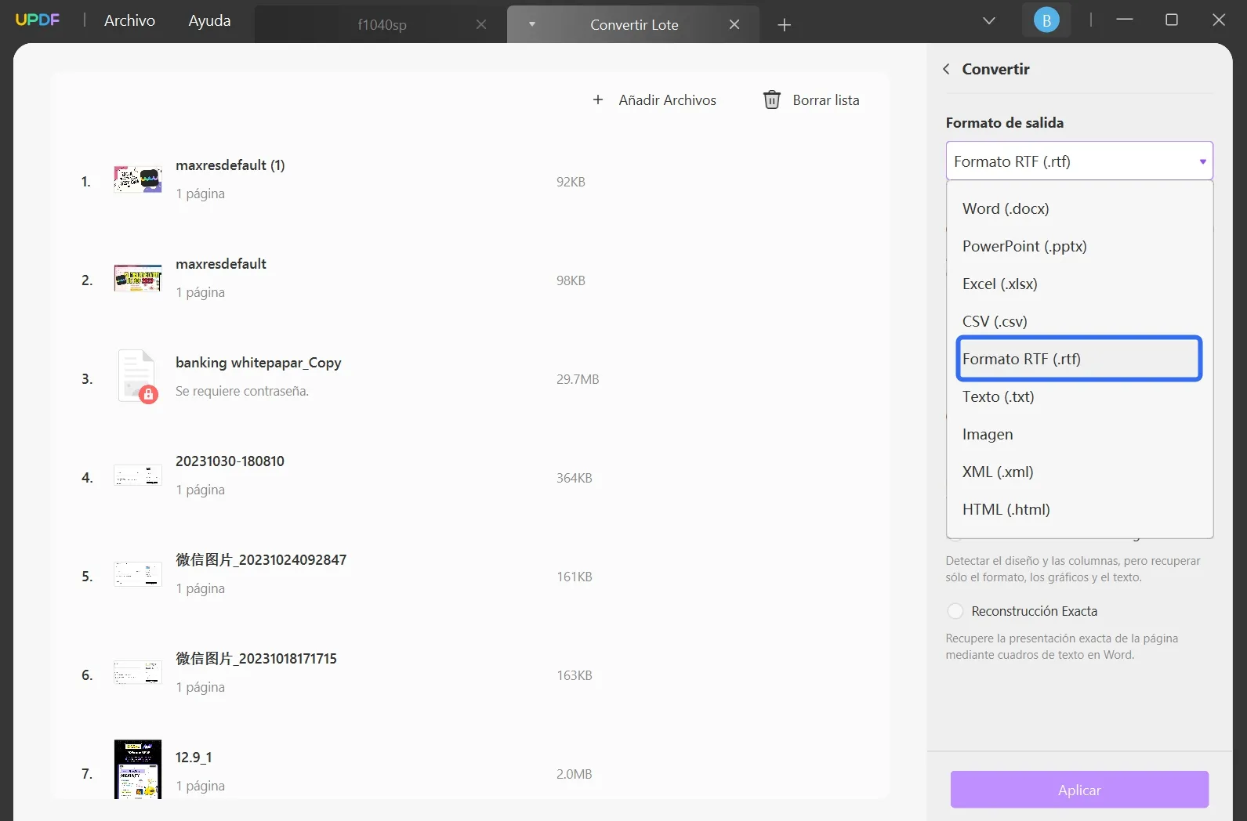The image size is (1247, 821).
Task: Enable Reconstrucción Exacta radio button
Action: (955, 611)
